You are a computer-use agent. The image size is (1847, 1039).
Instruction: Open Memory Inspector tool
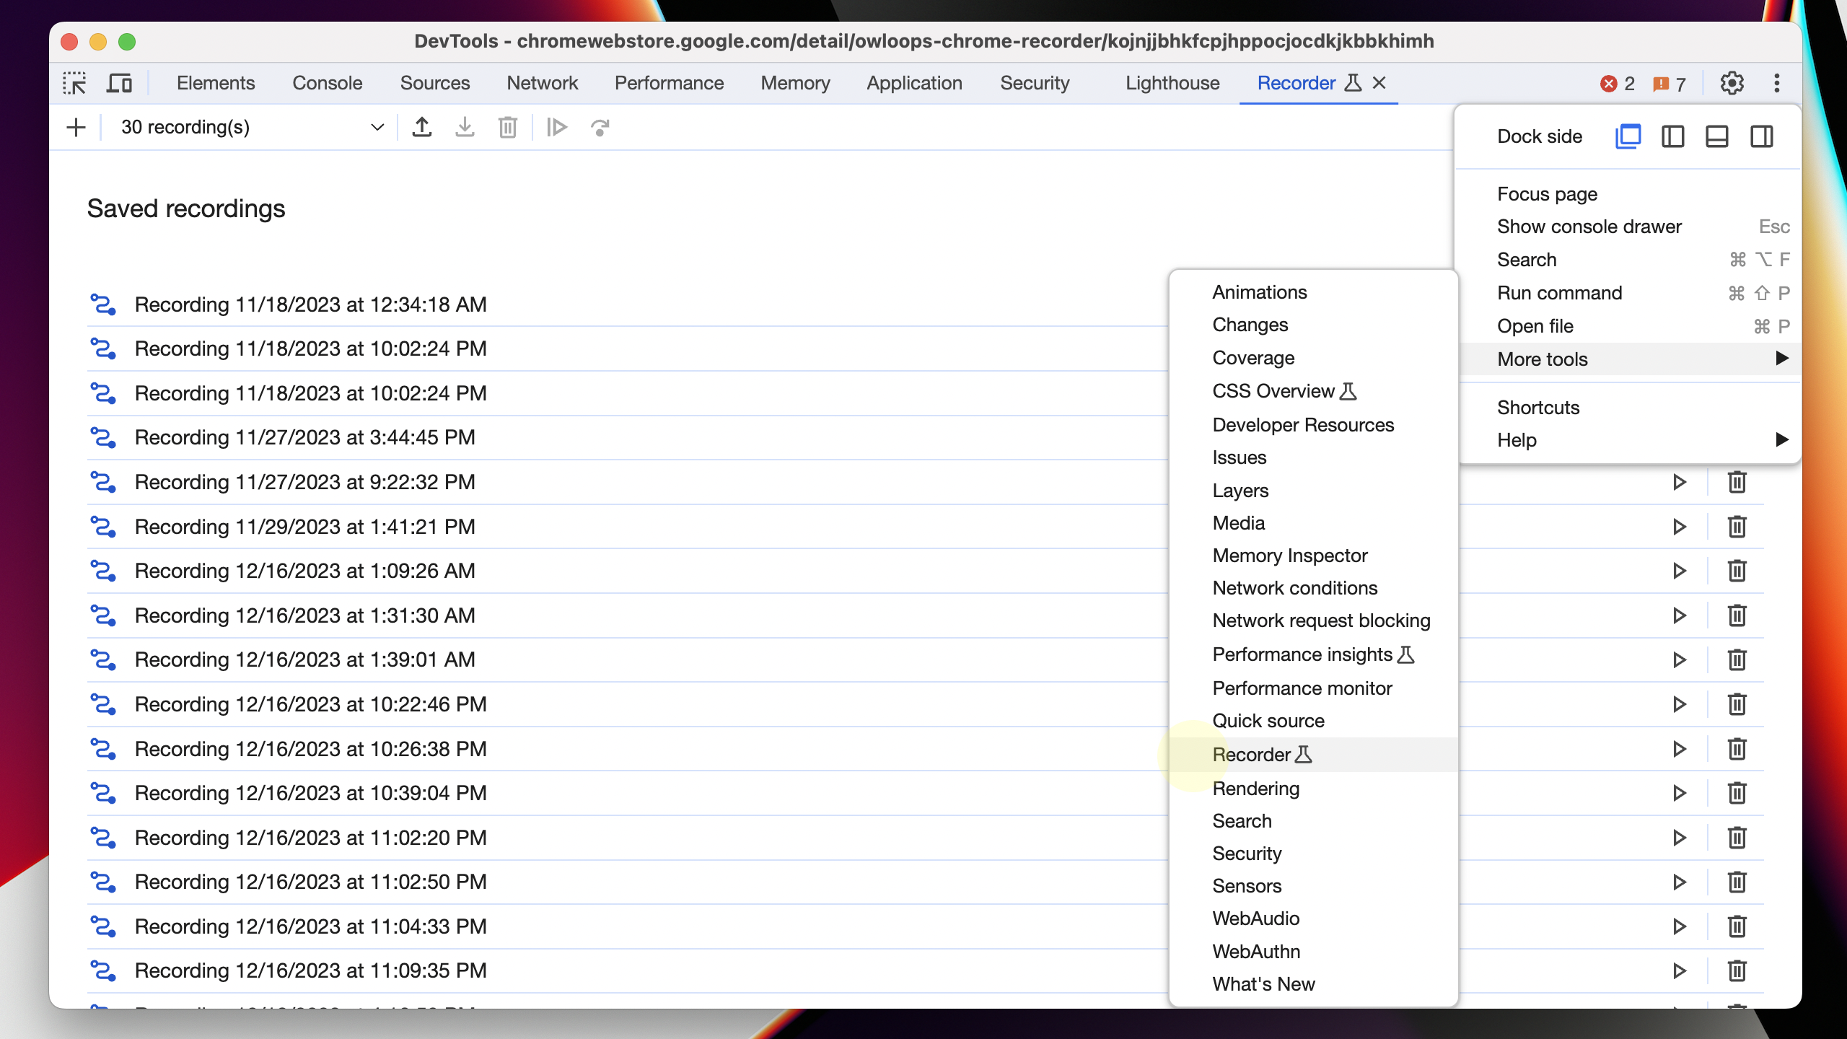(x=1313, y=556)
